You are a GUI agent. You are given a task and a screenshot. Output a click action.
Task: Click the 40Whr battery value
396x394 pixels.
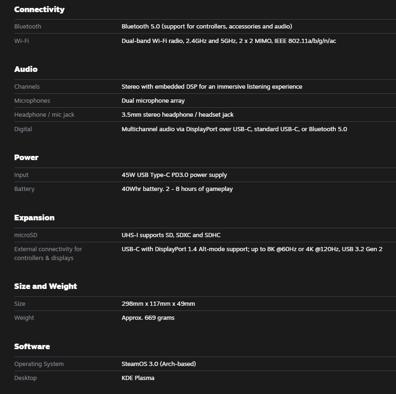pos(177,189)
